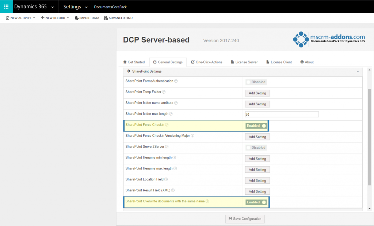
Task: Switch to the One-Click-Actions tab
Action: click(207, 62)
